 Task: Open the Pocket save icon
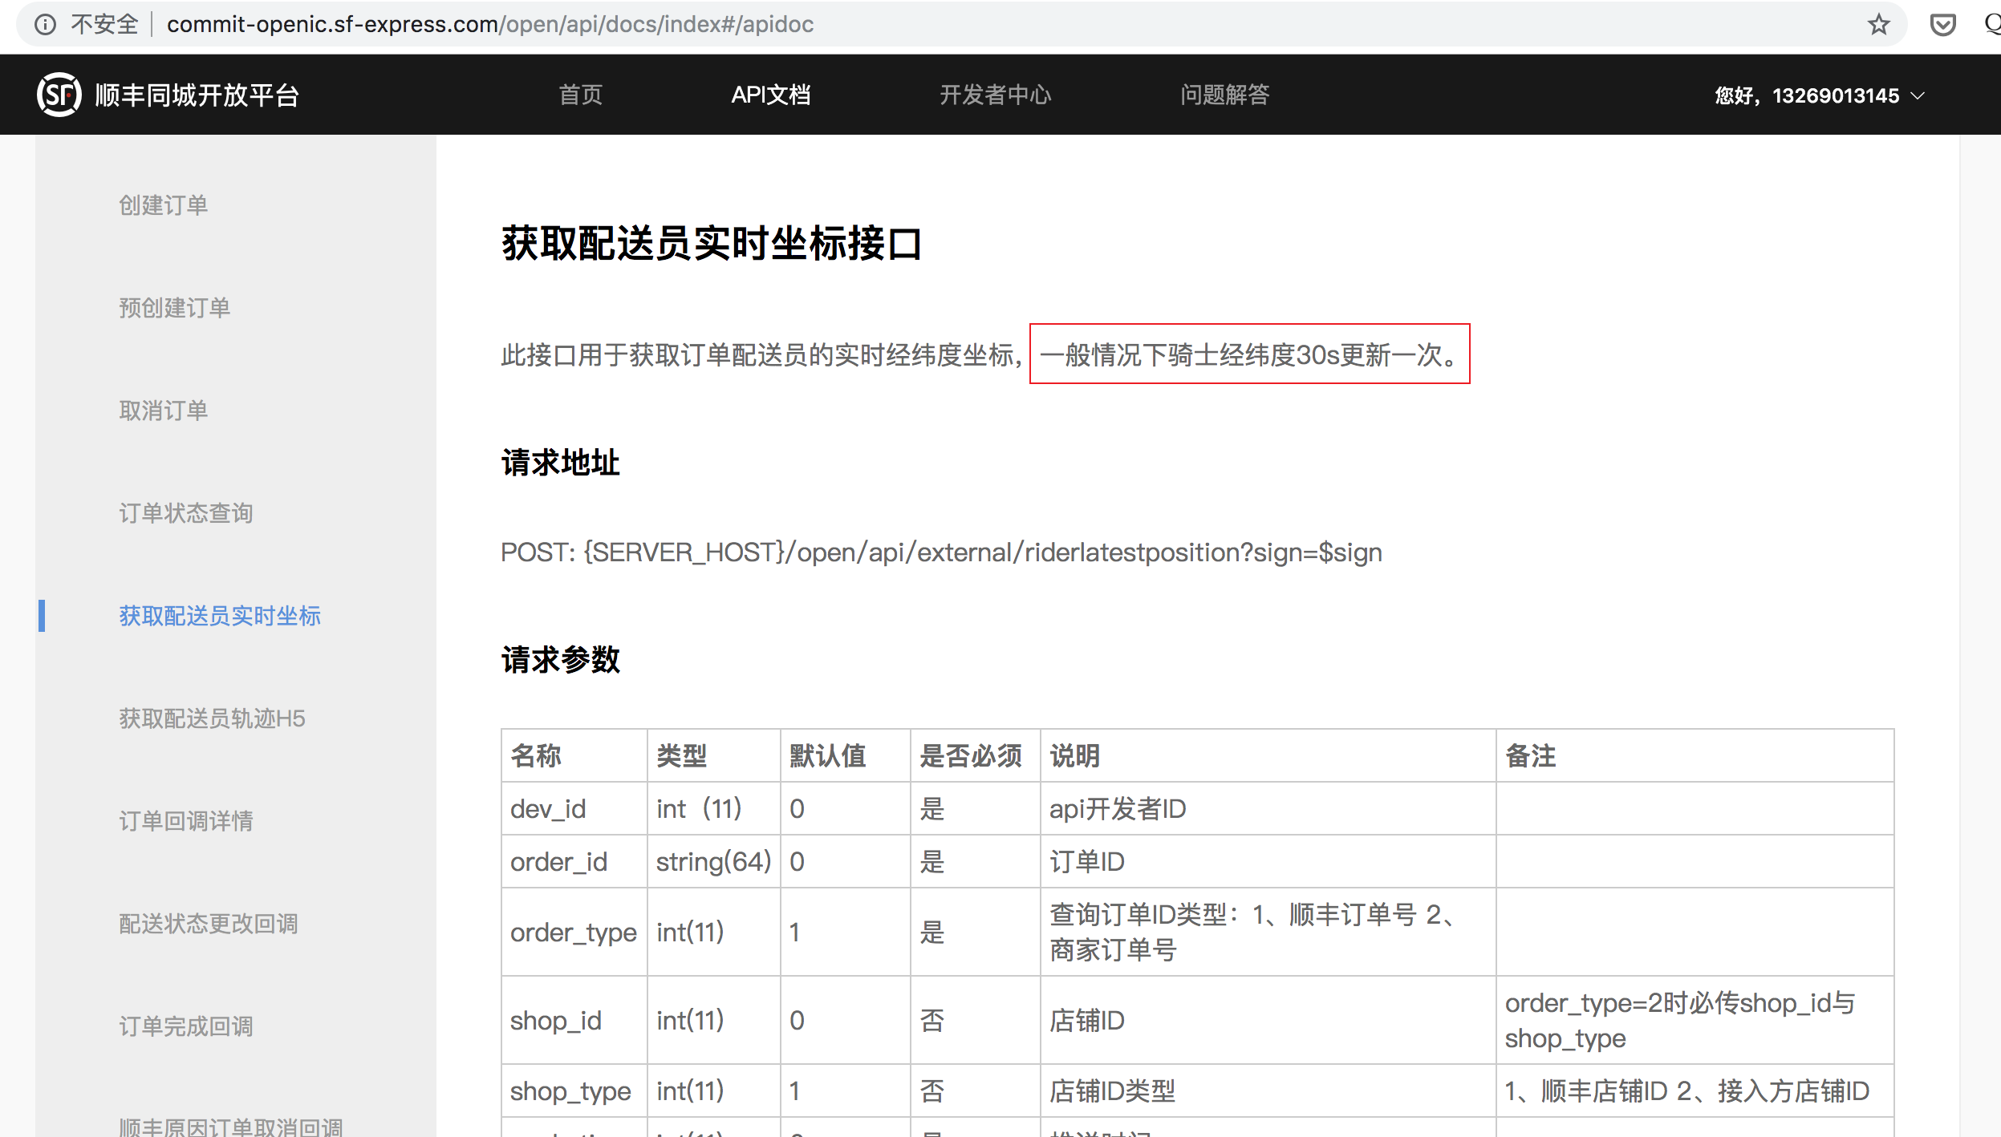point(1942,25)
